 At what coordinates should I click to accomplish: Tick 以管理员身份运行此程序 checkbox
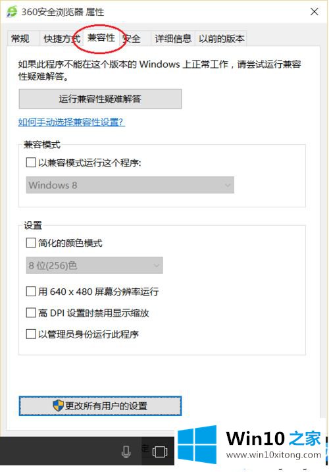[x=31, y=334]
